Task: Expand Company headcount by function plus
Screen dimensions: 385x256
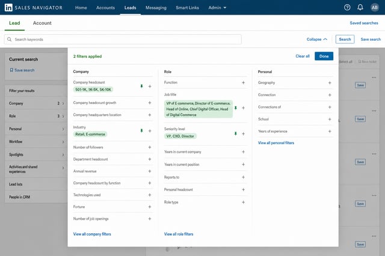Action: 150,183
